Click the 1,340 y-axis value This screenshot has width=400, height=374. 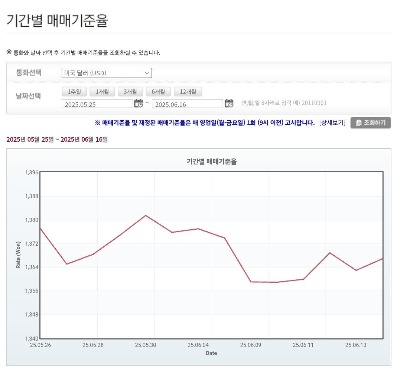tap(32, 339)
